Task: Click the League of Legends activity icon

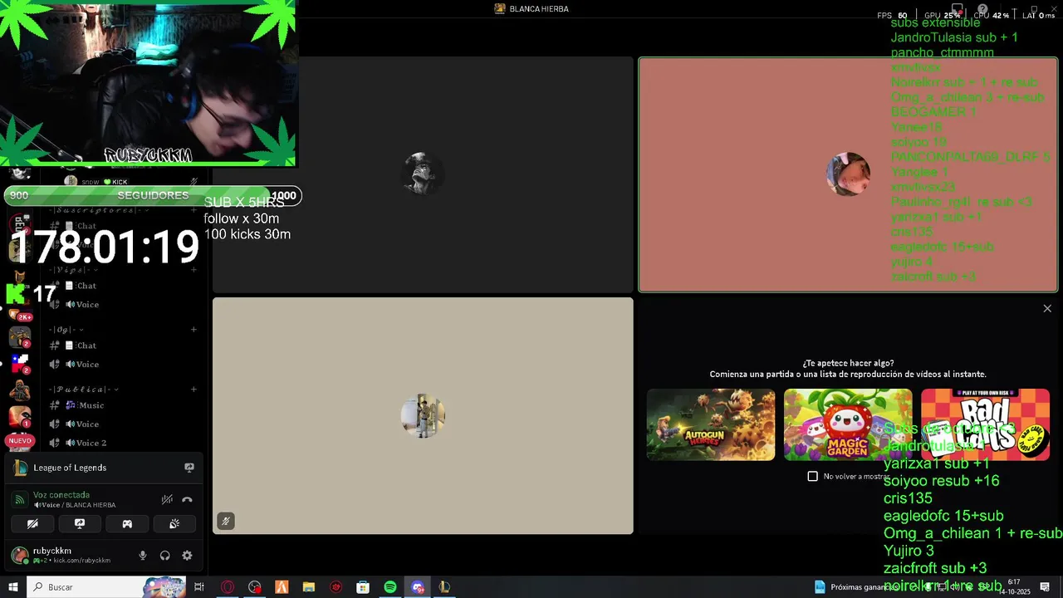Action: pyautogui.click(x=20, y=468)
